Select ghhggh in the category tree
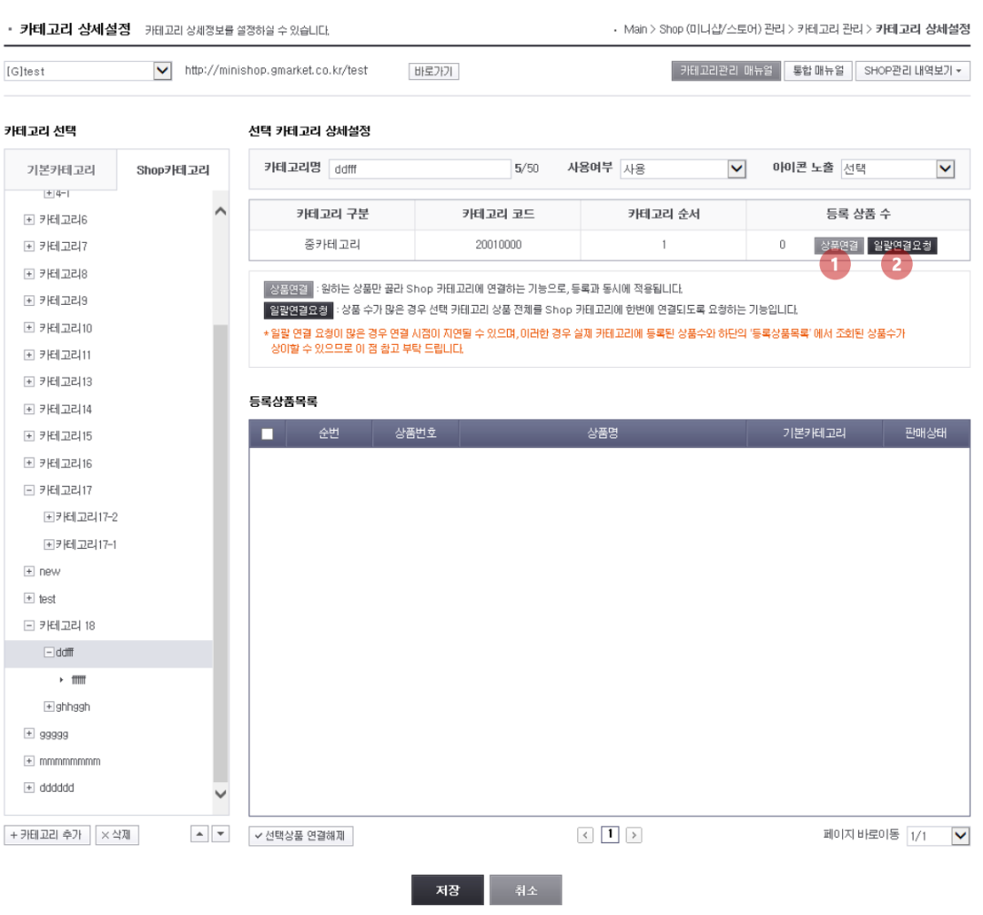 coord(73,707)
